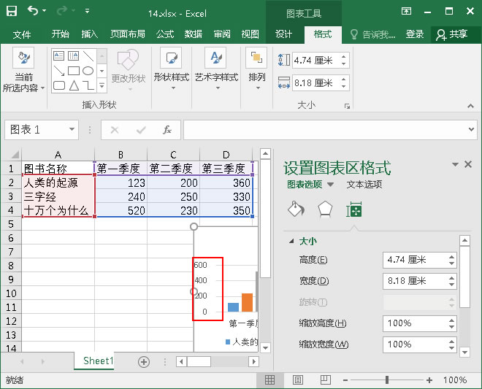Click the Undo arrow icon
This screenshot has height=389, width=482.
pyautogui.click(x=33, y=11)
